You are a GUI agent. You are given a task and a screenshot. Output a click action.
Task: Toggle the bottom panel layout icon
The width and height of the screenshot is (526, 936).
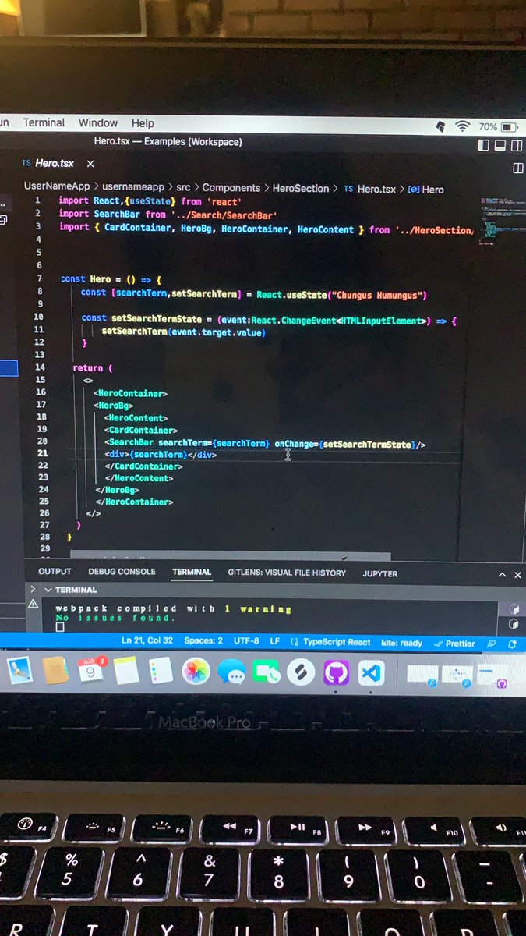click(500, 145)
